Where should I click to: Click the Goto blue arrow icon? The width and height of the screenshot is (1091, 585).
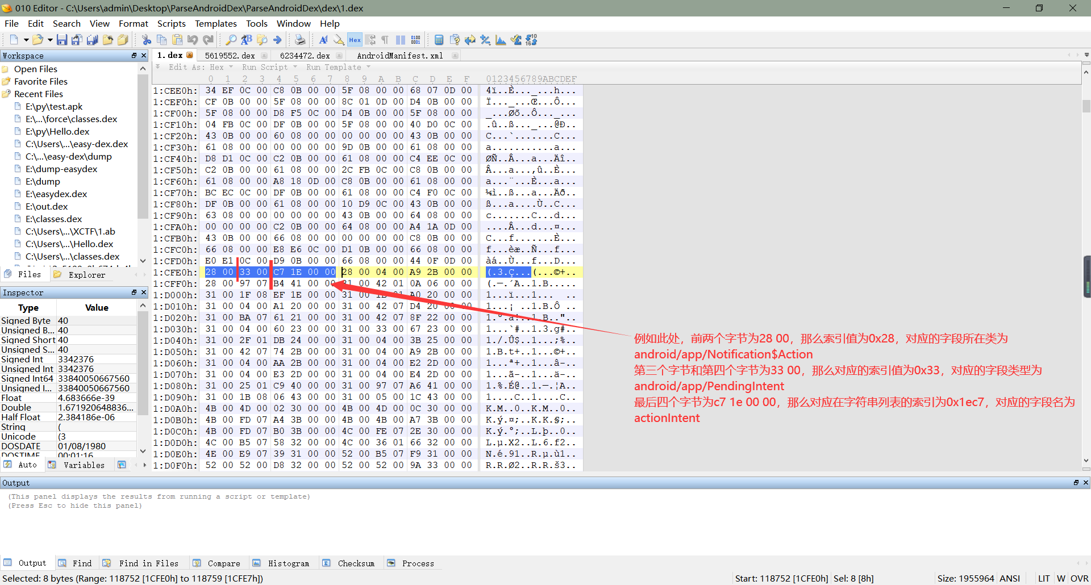(x=277, y=40)
